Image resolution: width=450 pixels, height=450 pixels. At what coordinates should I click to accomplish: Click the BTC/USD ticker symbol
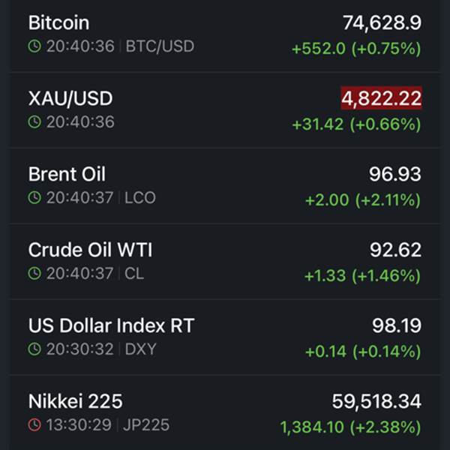pos(160,46)
